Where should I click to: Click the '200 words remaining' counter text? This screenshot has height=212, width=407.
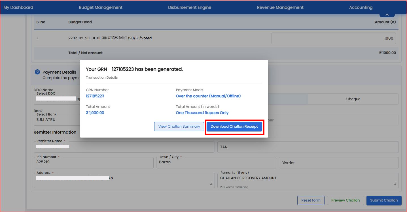[234, 187]
